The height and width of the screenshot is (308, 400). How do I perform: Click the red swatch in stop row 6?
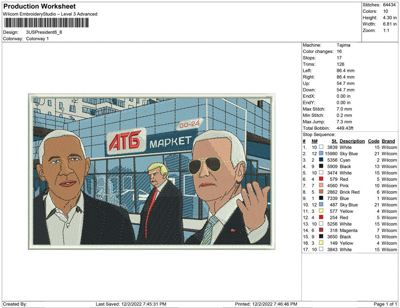tap(321, 179)
